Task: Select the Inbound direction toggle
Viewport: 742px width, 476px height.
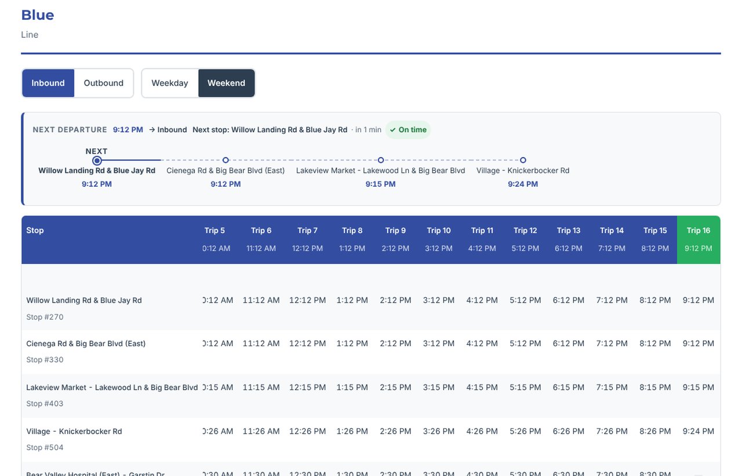Action: pos(48,83)
